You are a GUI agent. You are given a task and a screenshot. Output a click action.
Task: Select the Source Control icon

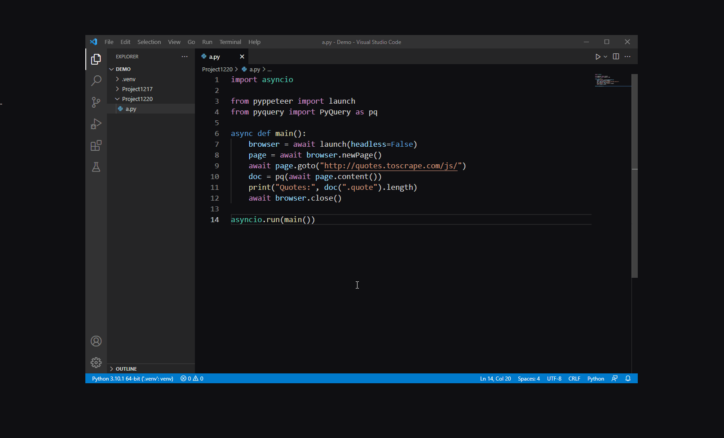pyautogui.click(x=96, y=102)
